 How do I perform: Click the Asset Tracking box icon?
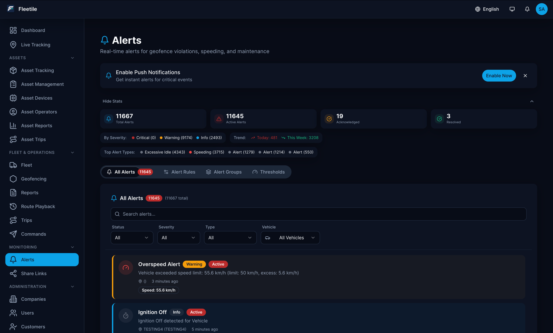click(13, 70)
